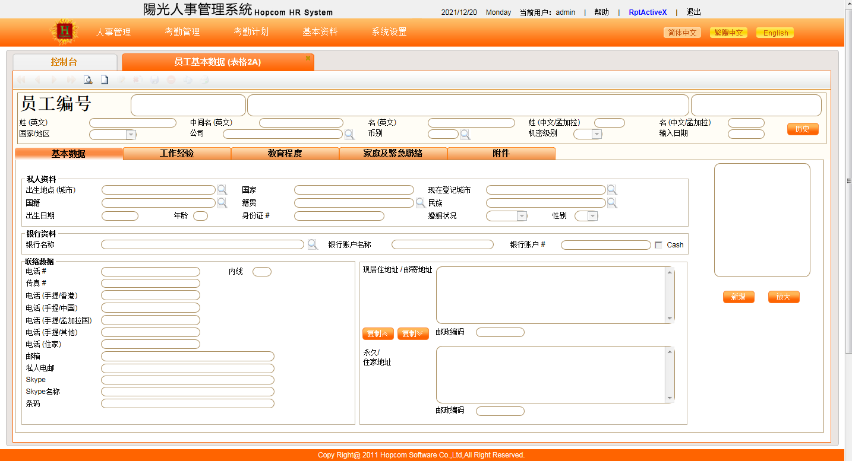Click the Hopcom logo icon
Image resolution: width=852 pixels, height=461 pixels.
tap(65, 32)
